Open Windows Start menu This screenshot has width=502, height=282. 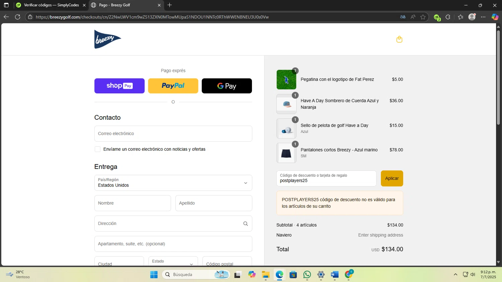[154, 275]
